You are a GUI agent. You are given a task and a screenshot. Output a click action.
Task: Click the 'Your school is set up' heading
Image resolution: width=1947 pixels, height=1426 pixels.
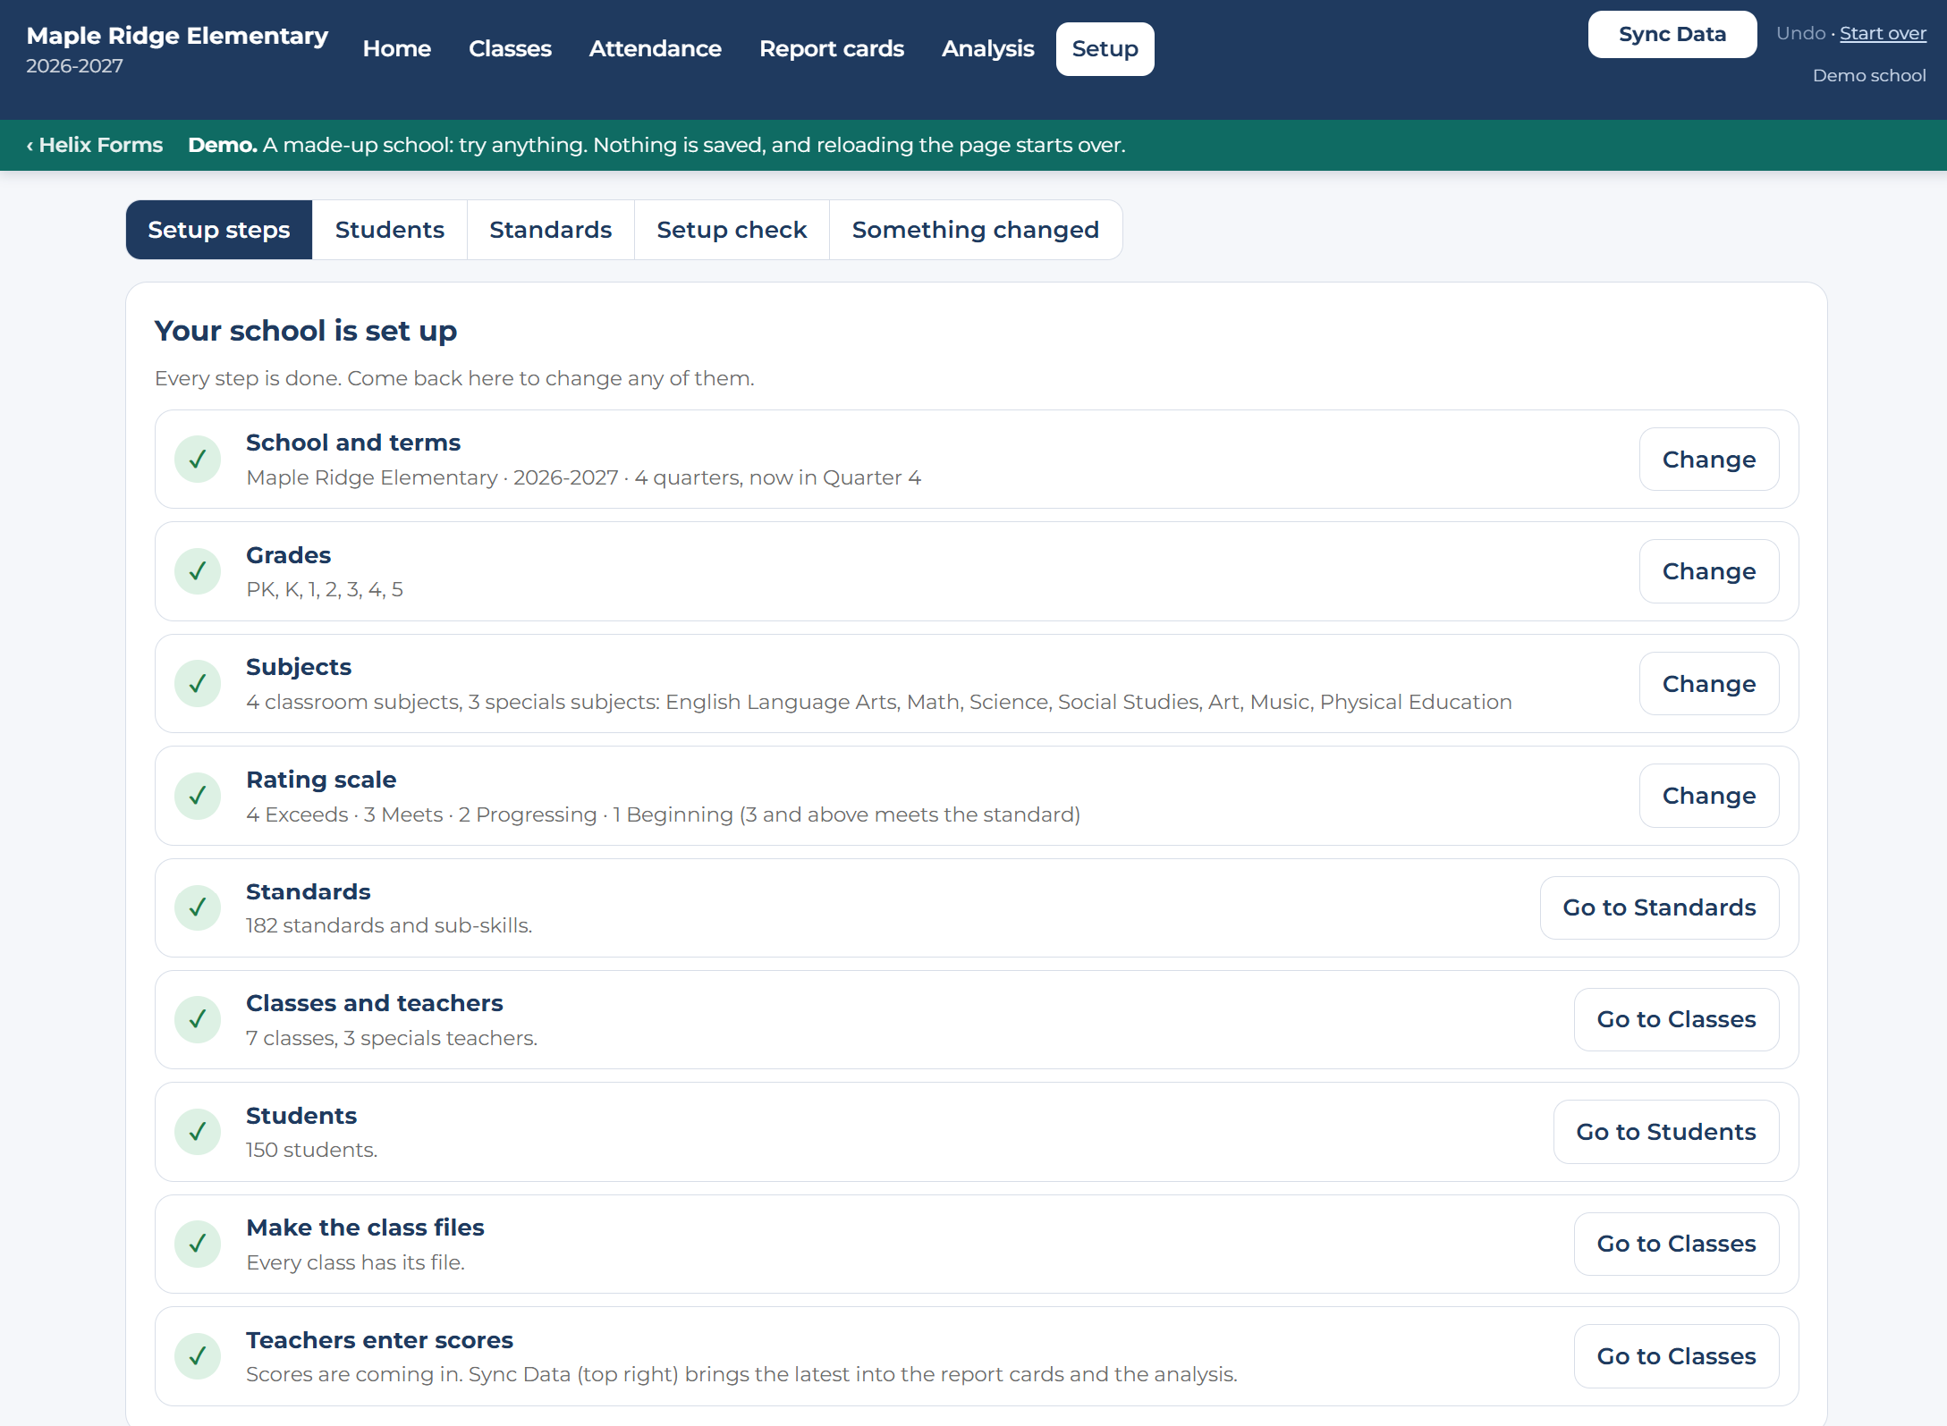[x=306, y=331]
